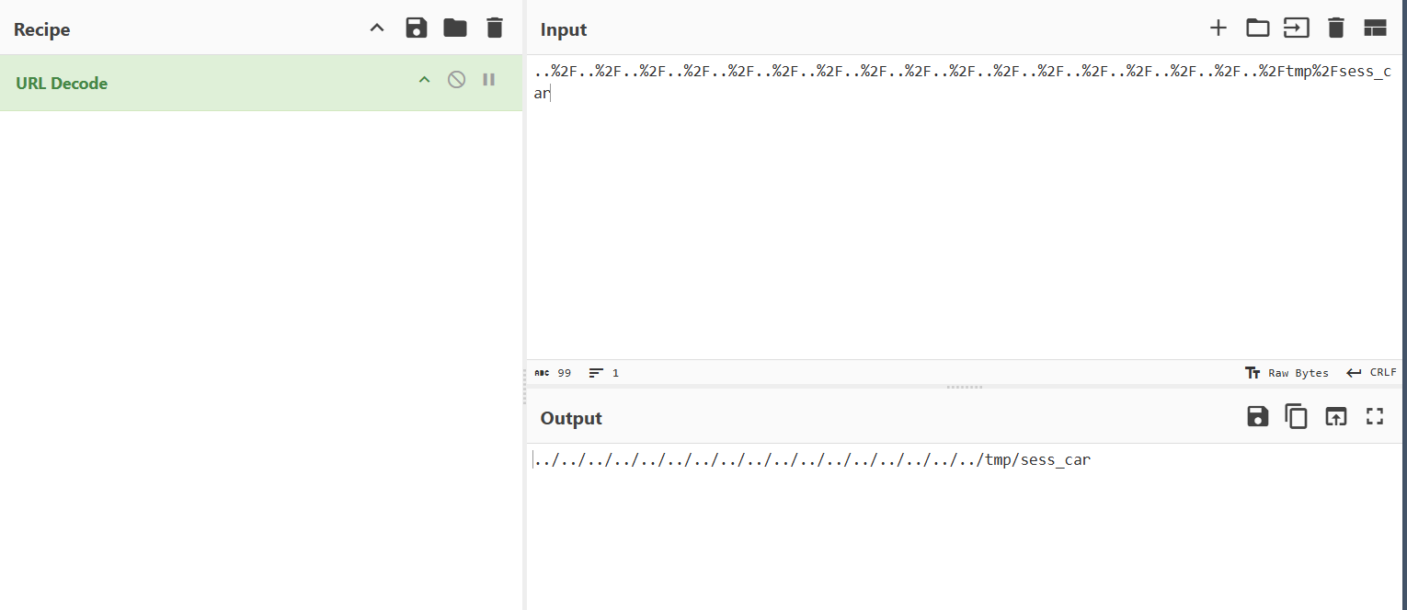1407x610 pixels.
Task: Open Raw Bytes input encoding selector
Action: [1287, 373]
